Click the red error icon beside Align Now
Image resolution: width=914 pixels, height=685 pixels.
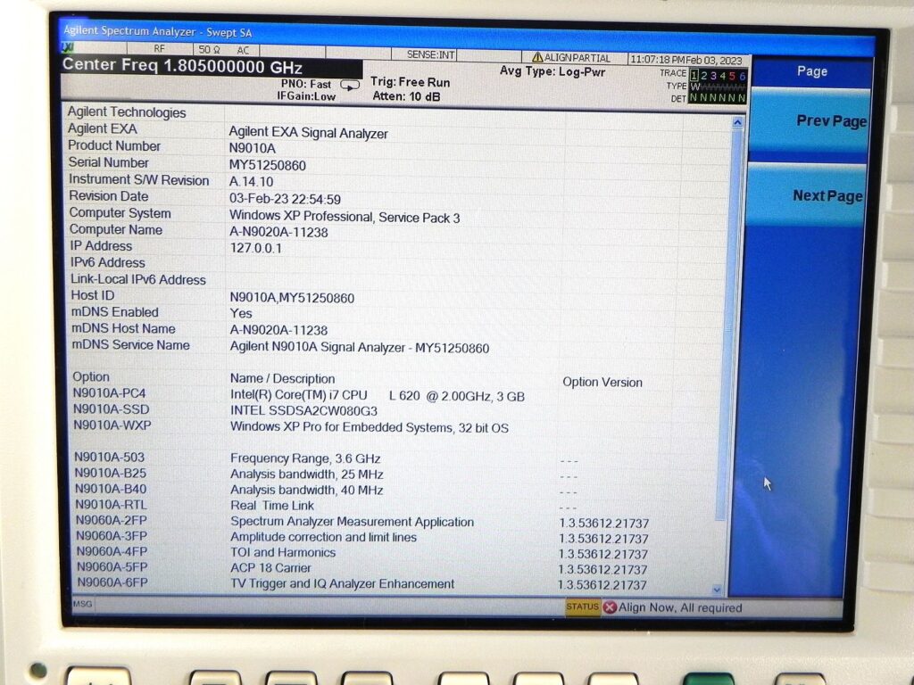(x=610, y=607)
